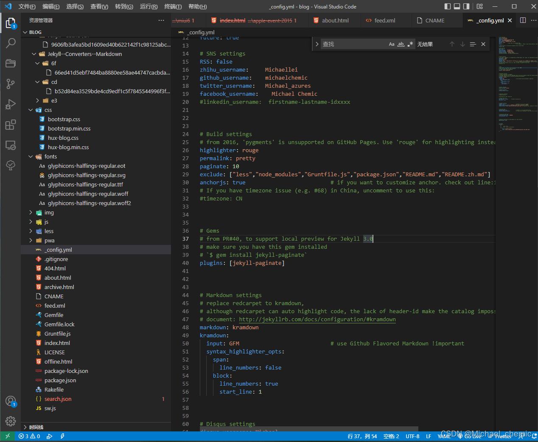Open the jekyllrb.com kramdown documentation link
This screenshot has width=538, height=442.
coord(317,319)
